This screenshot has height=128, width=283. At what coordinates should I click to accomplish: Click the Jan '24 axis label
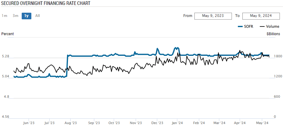click(x=177, y=123)
